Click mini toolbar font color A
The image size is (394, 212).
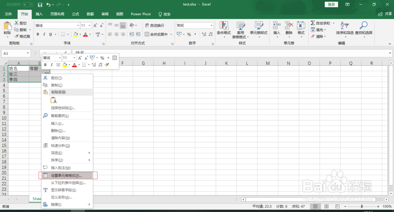point(74,65)
